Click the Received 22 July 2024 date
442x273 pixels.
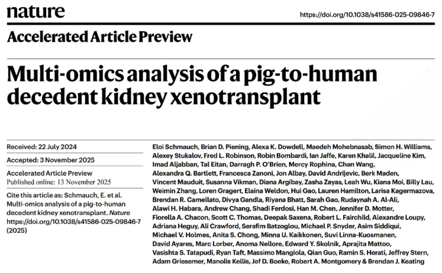pyautogui.click(x=41, y=147)
